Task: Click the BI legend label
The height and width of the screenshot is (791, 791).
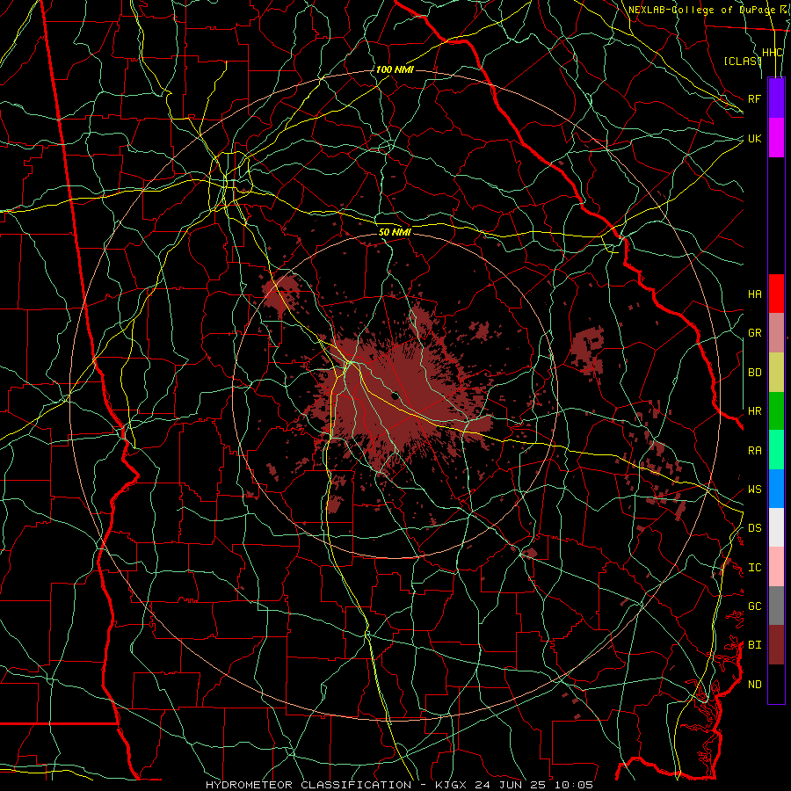Action: [x=754, y=645]
